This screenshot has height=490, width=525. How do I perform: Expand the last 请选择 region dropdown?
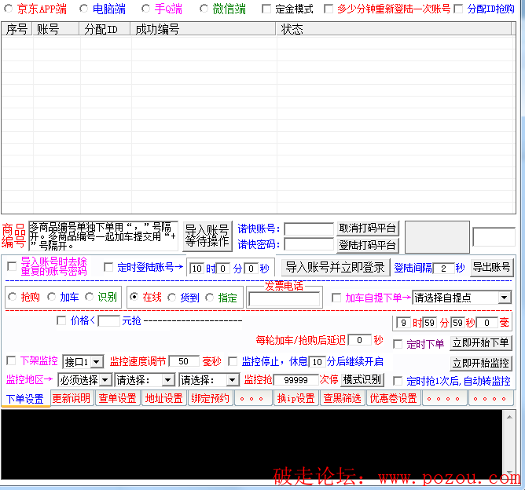pos(209,380)
